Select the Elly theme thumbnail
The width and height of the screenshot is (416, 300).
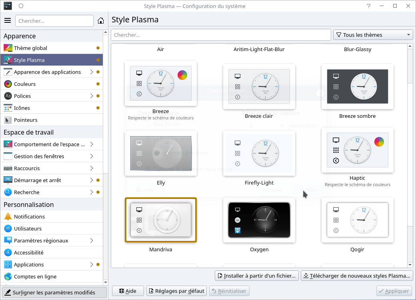(161, 153)
